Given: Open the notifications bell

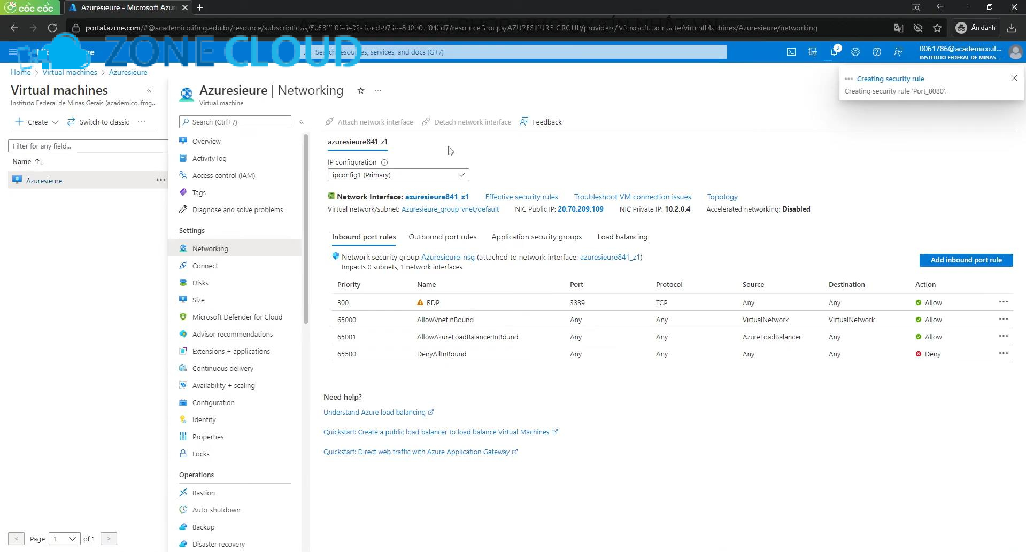Looking at the screenshot, I should tap(834, 52).
